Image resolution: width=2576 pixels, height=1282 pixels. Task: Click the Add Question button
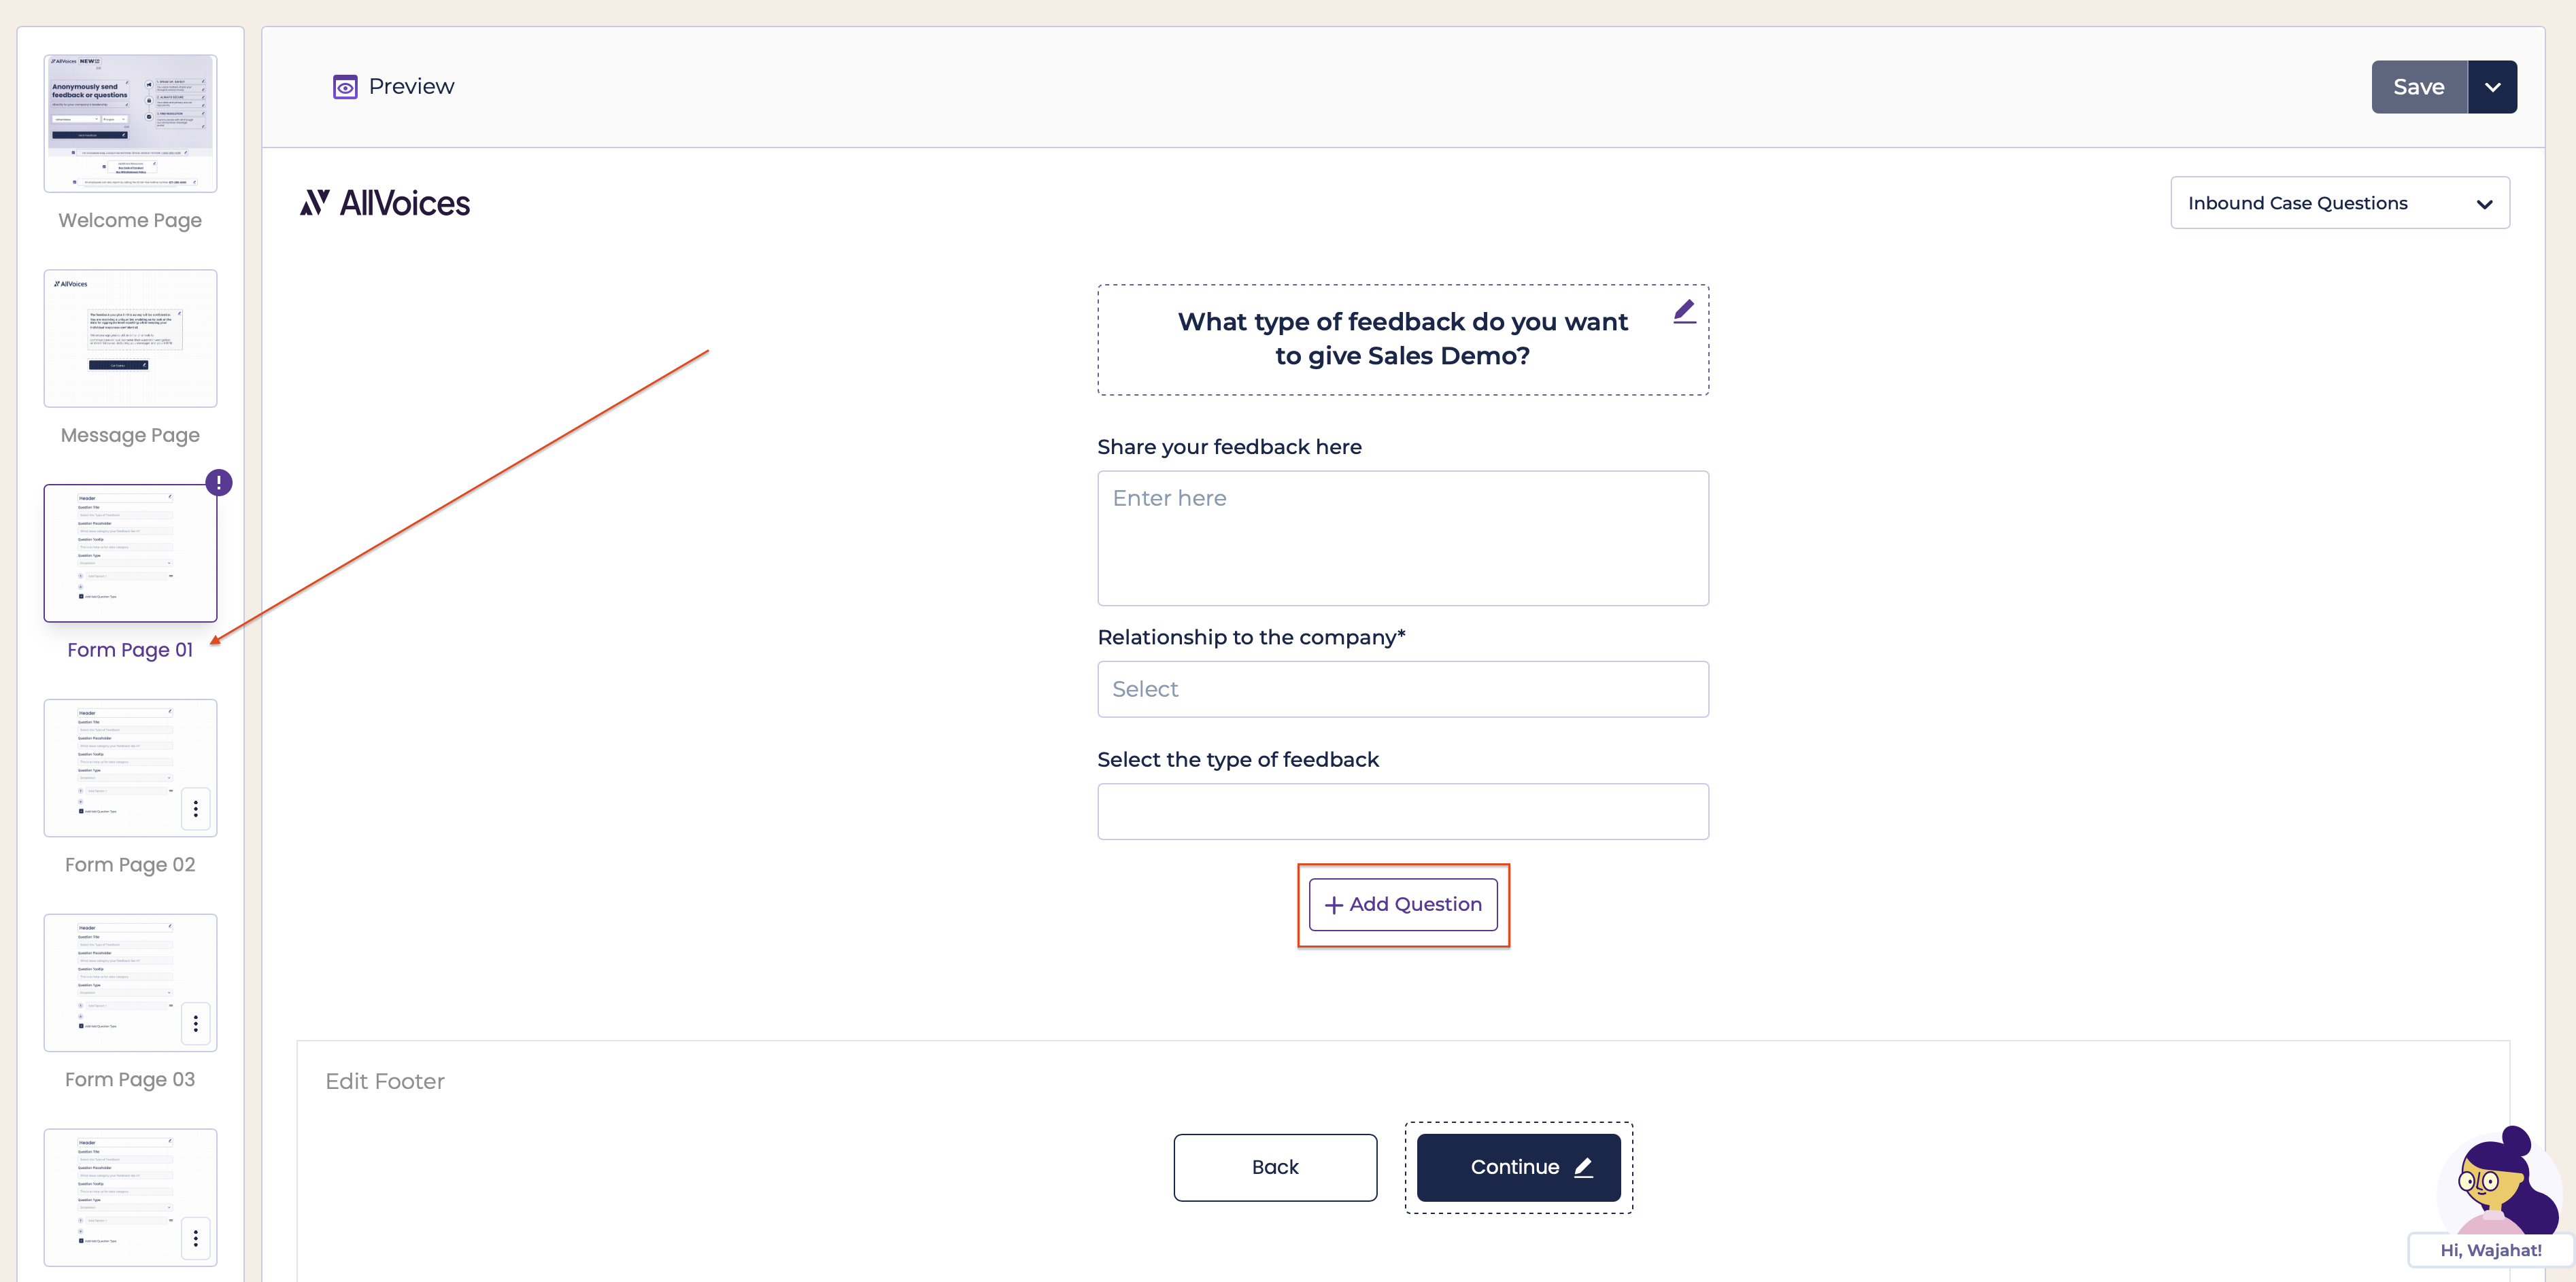pyautogui.click(x=1402, y=904)
